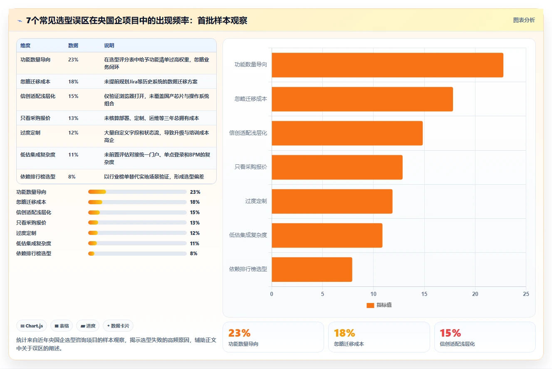The width and height of the screenshot is (552, 369).
Task: Click the orange 信创适配浅层化 bar in the chart
Action: point(347,133)
